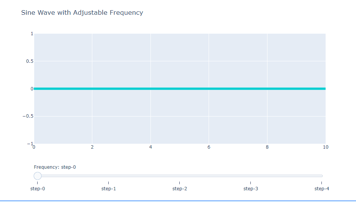
Task: Click the y-axis tick label 0
Action: [x=32, y=89]
